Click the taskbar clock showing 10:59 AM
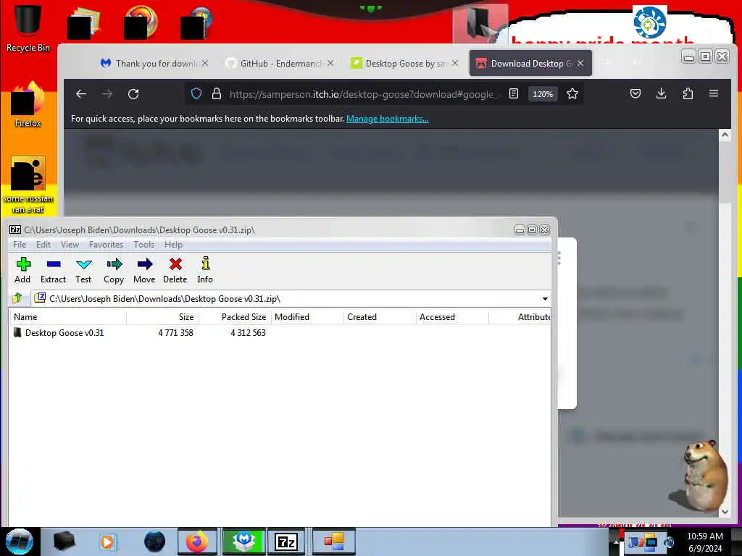742x556 pixels. click(705, 542)
